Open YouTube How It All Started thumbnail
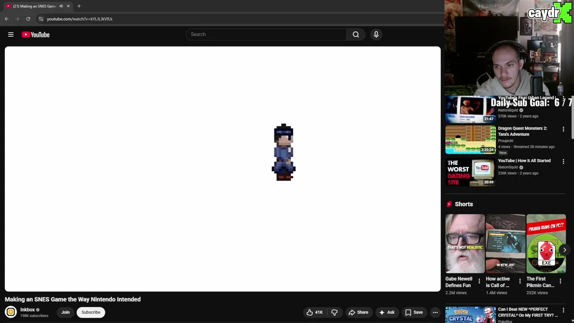 pyautogui.click(x=470, y=172)
